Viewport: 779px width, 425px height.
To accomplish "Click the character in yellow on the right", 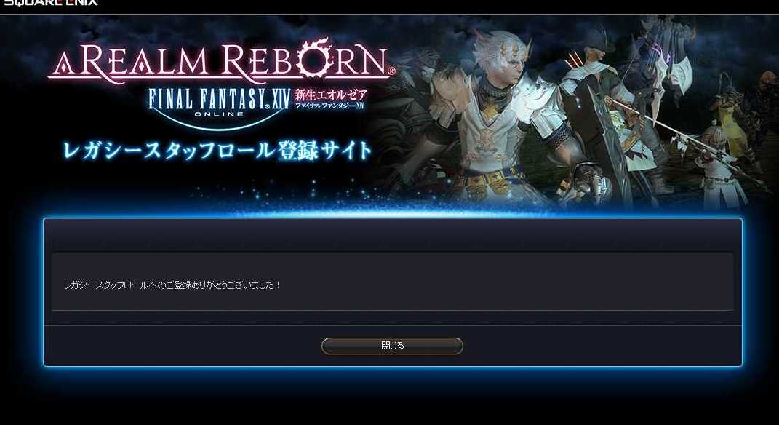I will click(x=731, y=119).
